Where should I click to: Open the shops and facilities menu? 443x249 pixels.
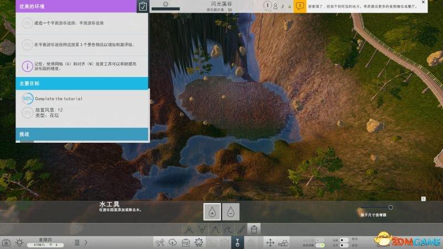(x=186, y=242)
